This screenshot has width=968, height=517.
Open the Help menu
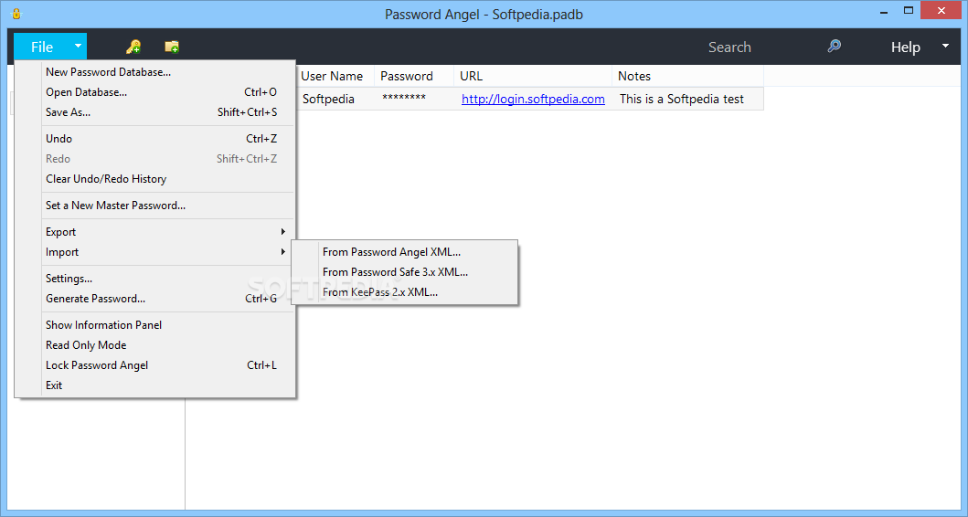pyautogui.click(x=905, y=47)
